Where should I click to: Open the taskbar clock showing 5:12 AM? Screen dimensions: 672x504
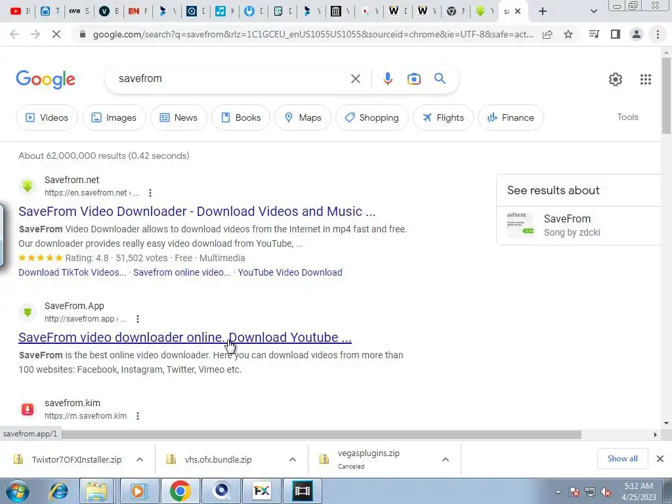639,492
